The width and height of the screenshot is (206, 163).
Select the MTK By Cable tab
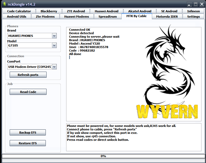click(x=137, y=16)
